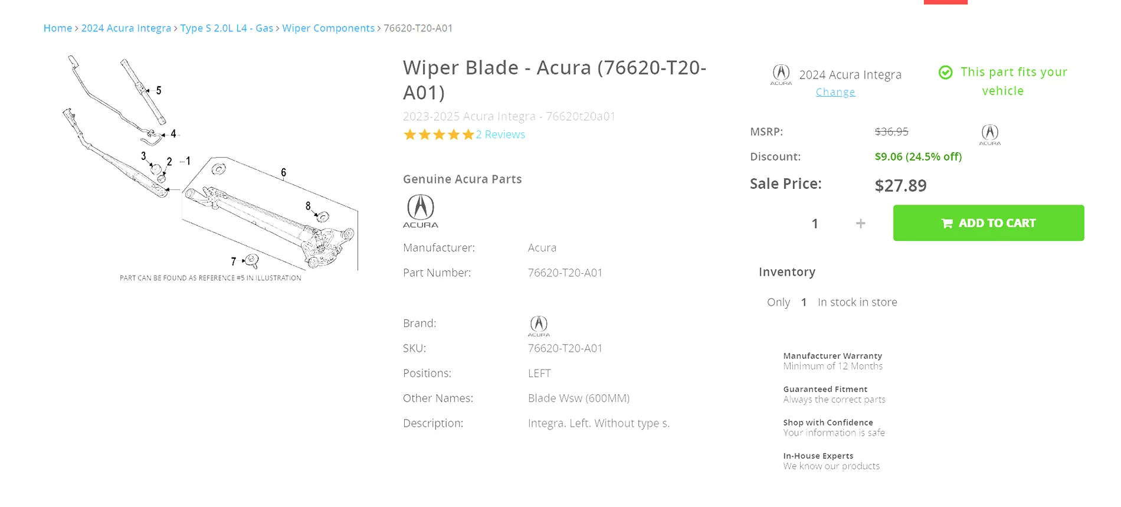Open the 2 Reviews link
Image resolution: width=1121 pixels, height=507 pixels.
click(501, 135)
